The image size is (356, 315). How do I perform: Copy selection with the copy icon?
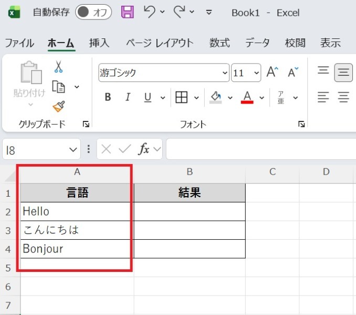click(x=59, y=87)
